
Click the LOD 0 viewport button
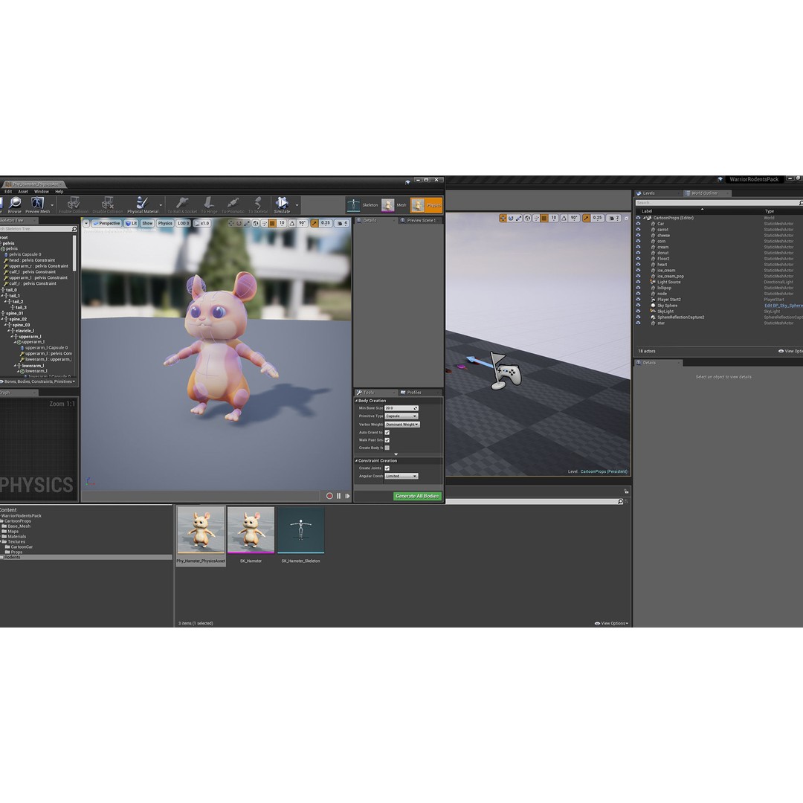pos(184,223)
